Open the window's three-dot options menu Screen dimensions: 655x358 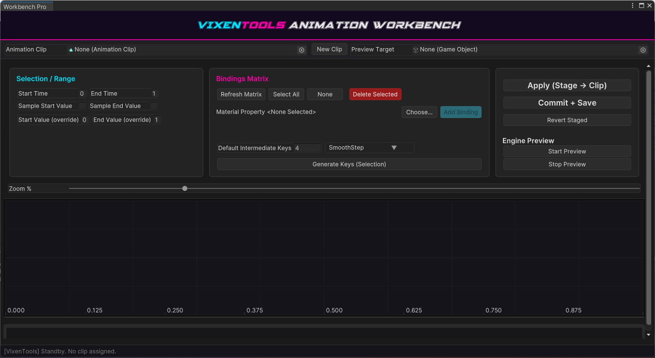pos(633,6)
